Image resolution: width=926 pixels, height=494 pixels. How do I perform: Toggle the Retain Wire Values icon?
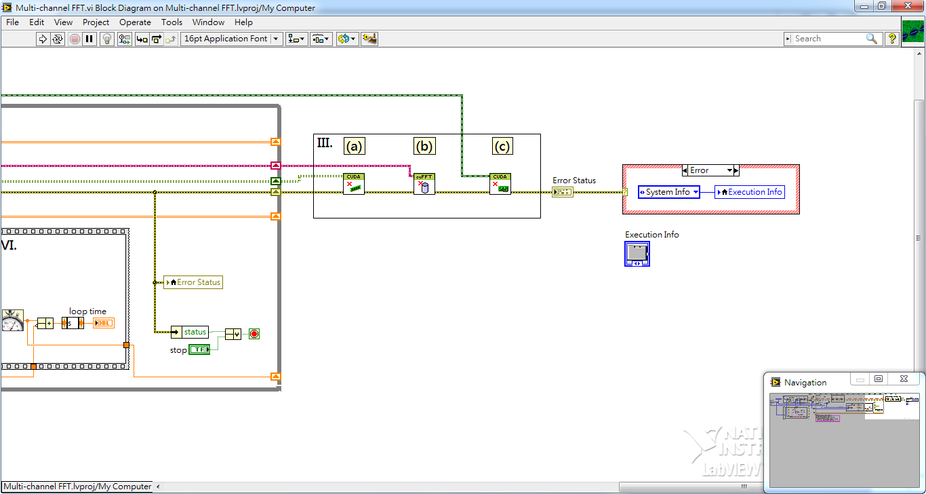click(x=124, y=39)
